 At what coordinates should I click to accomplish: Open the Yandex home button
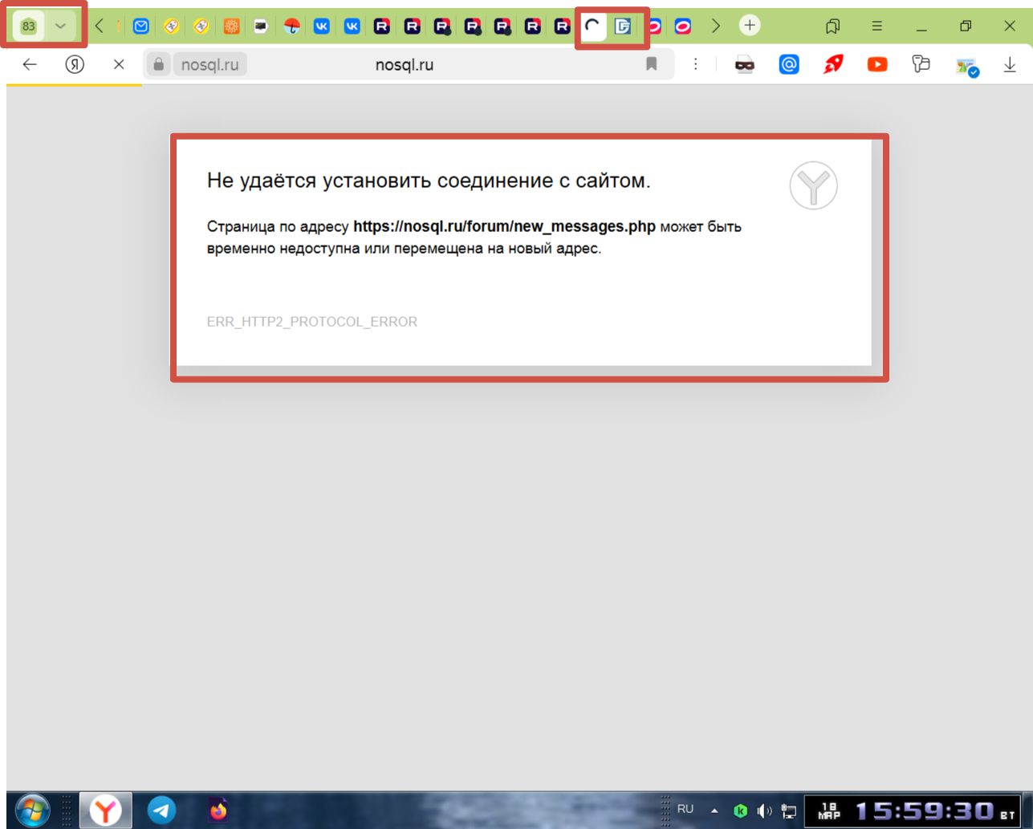[75, 65]
